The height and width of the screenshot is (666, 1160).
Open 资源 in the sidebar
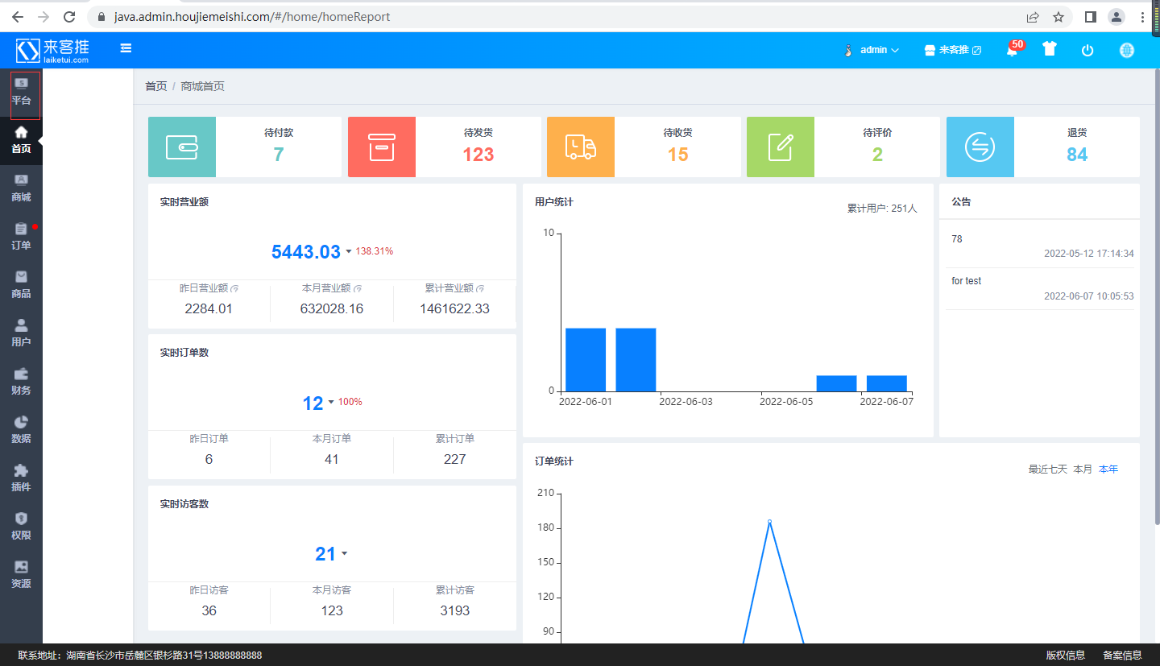[x=21, y=575]
